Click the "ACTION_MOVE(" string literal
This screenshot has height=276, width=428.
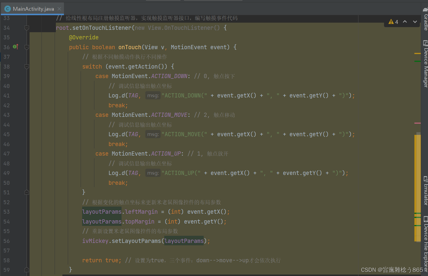(185, 134)
